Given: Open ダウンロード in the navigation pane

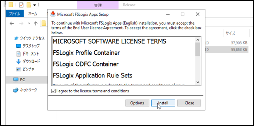Looking at the screenshot, I should click(x=28, y=61).
